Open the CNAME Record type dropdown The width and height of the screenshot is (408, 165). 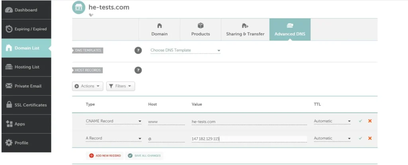click(114, 121)
